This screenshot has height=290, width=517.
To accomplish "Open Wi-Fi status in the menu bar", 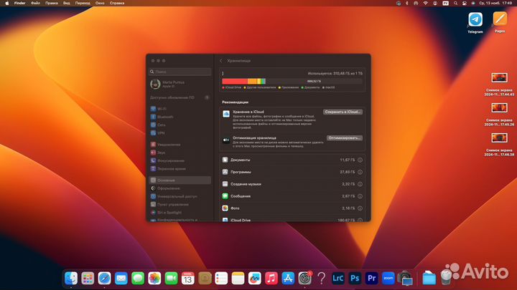I will (x=425, y=3).
